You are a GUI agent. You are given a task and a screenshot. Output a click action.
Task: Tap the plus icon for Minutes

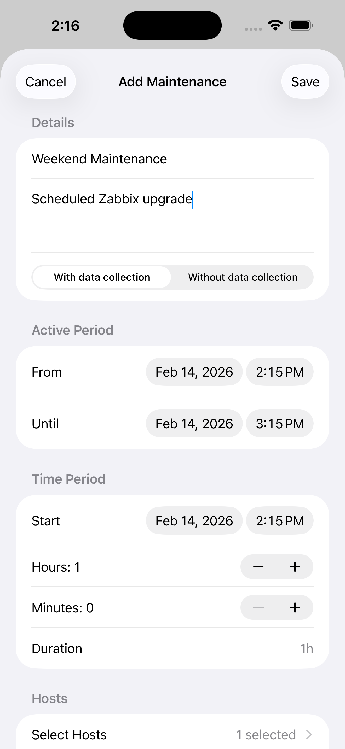(x=295, y=607)
